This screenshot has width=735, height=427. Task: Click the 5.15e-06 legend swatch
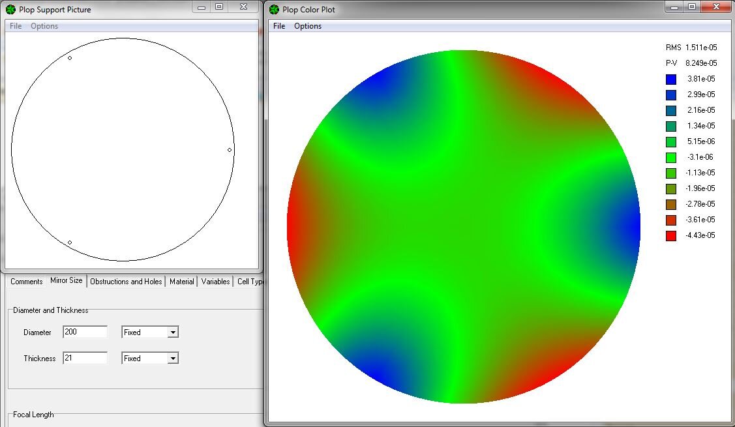coord(671,141)
